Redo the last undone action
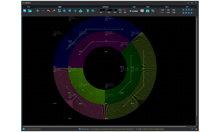 click(54, 11)
